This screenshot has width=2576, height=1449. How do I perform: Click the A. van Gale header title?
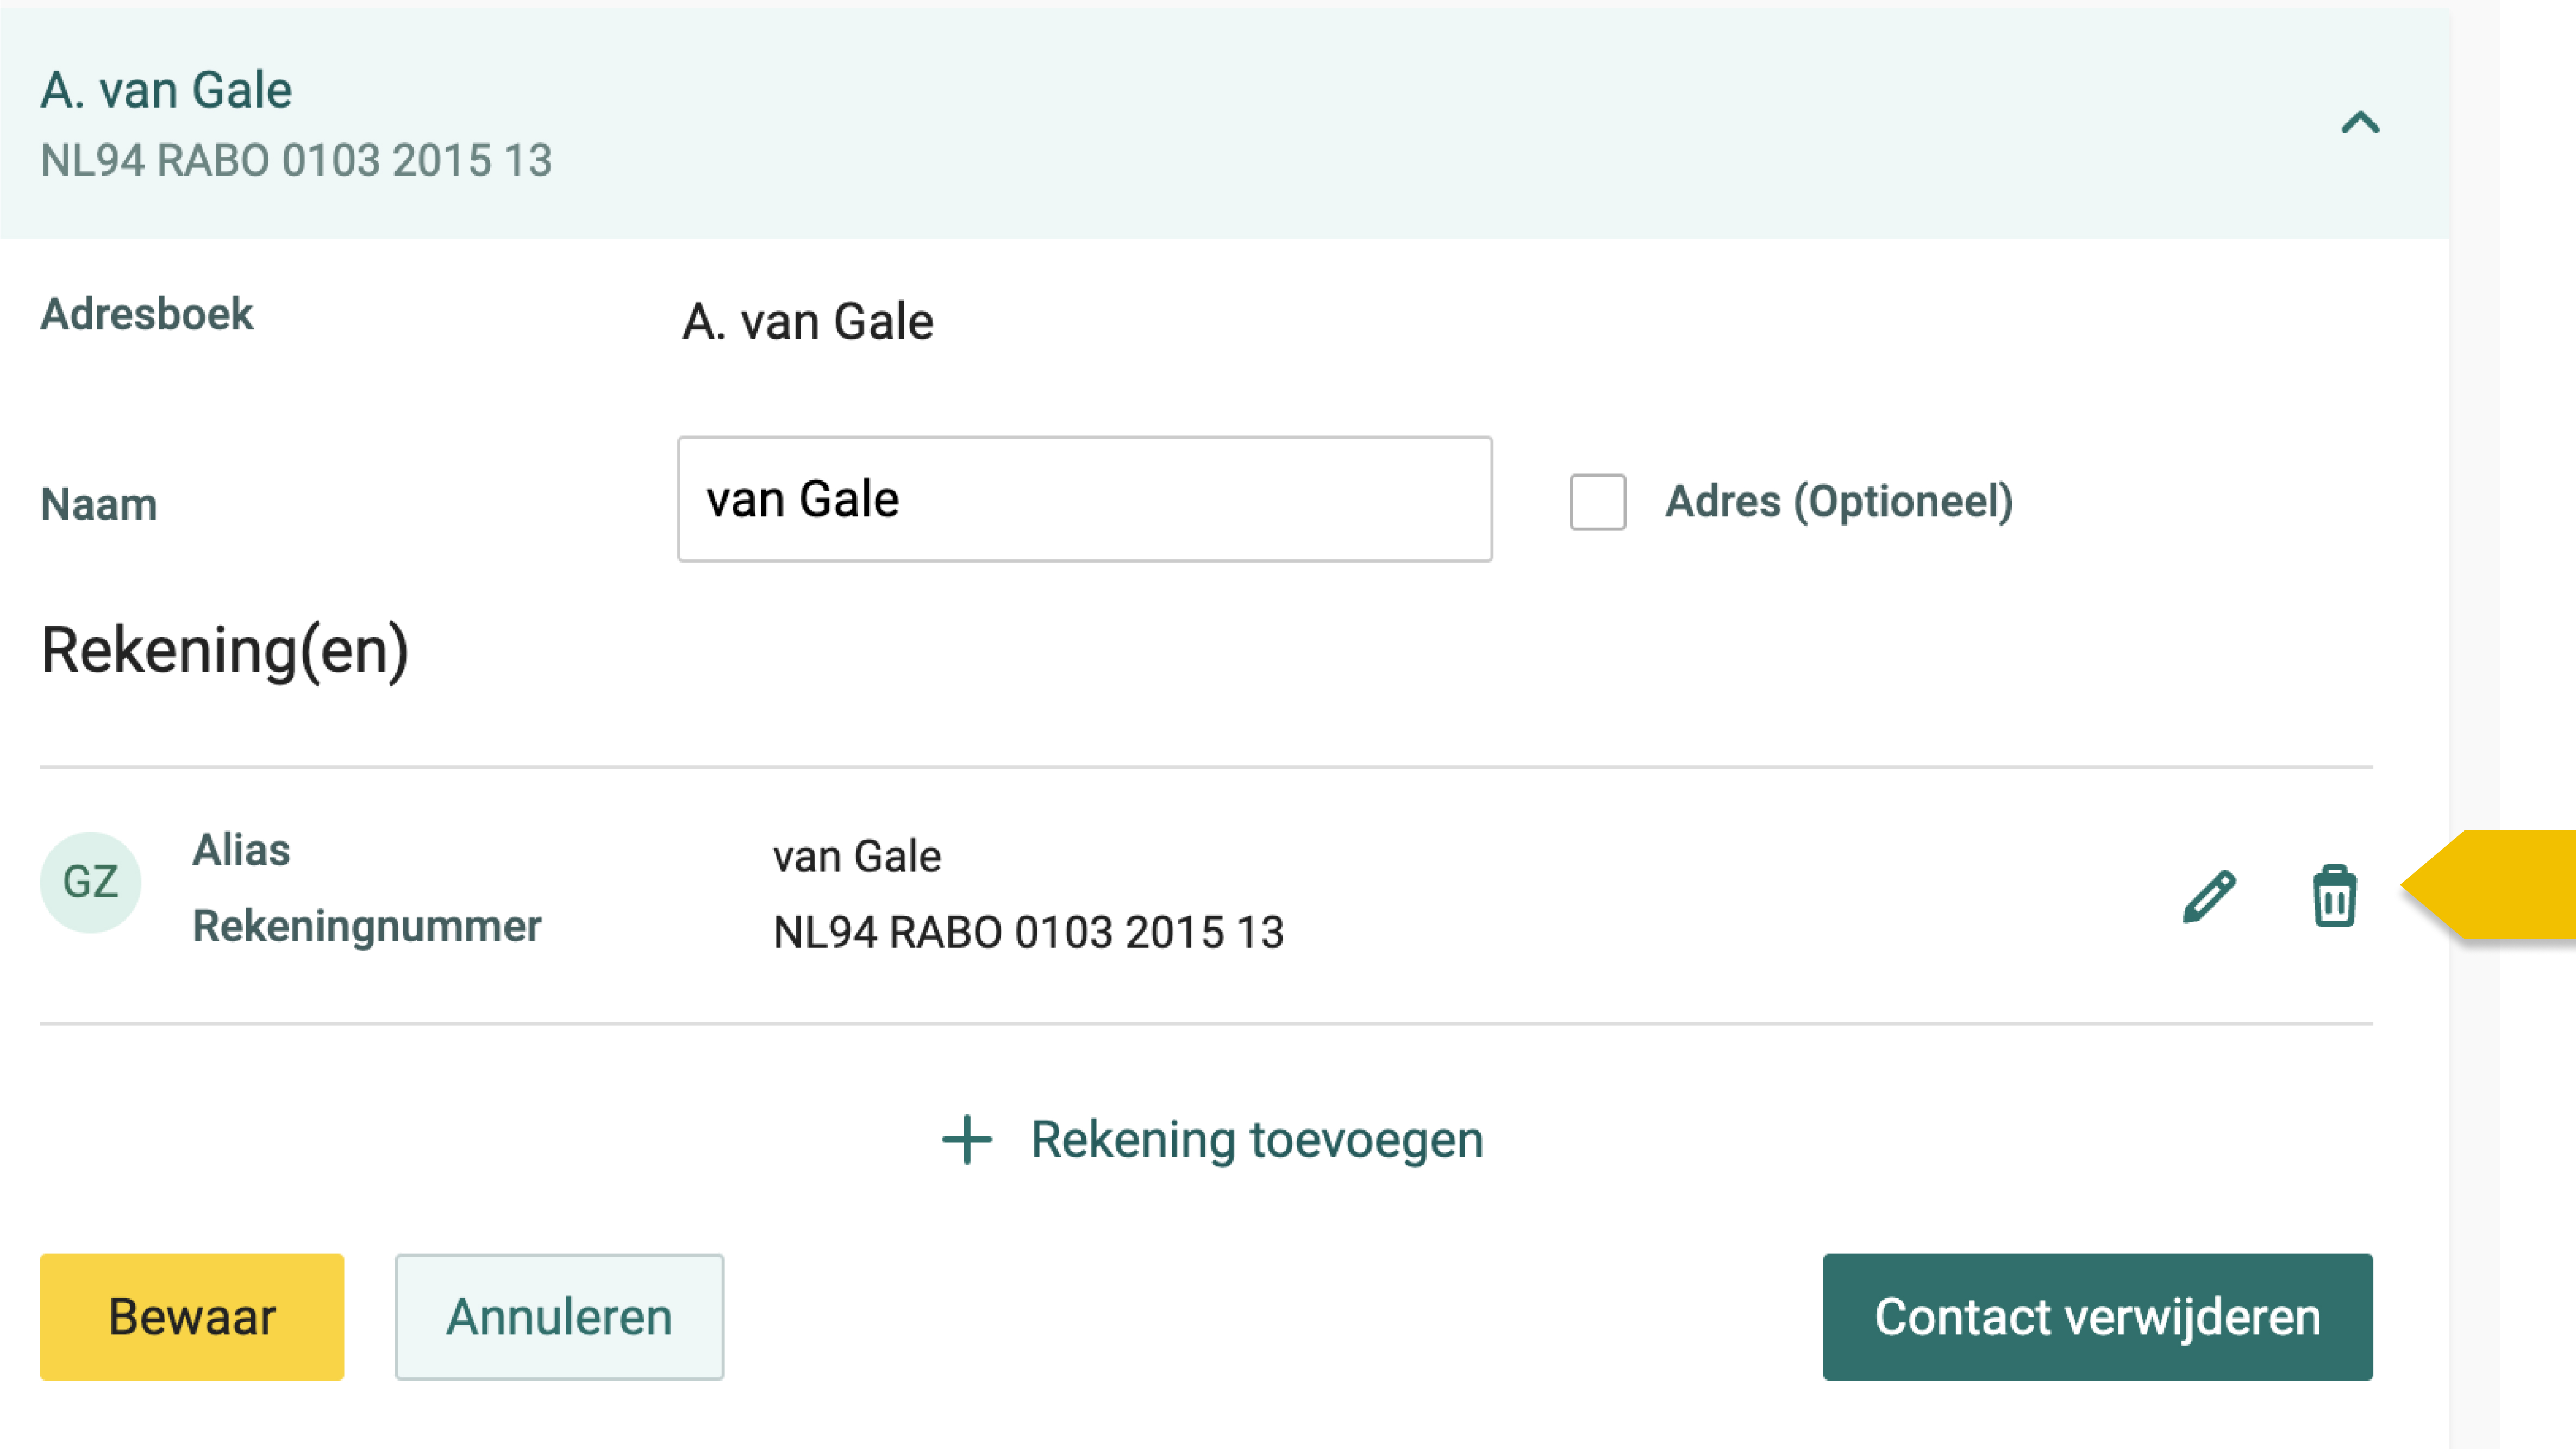[166, 90]
